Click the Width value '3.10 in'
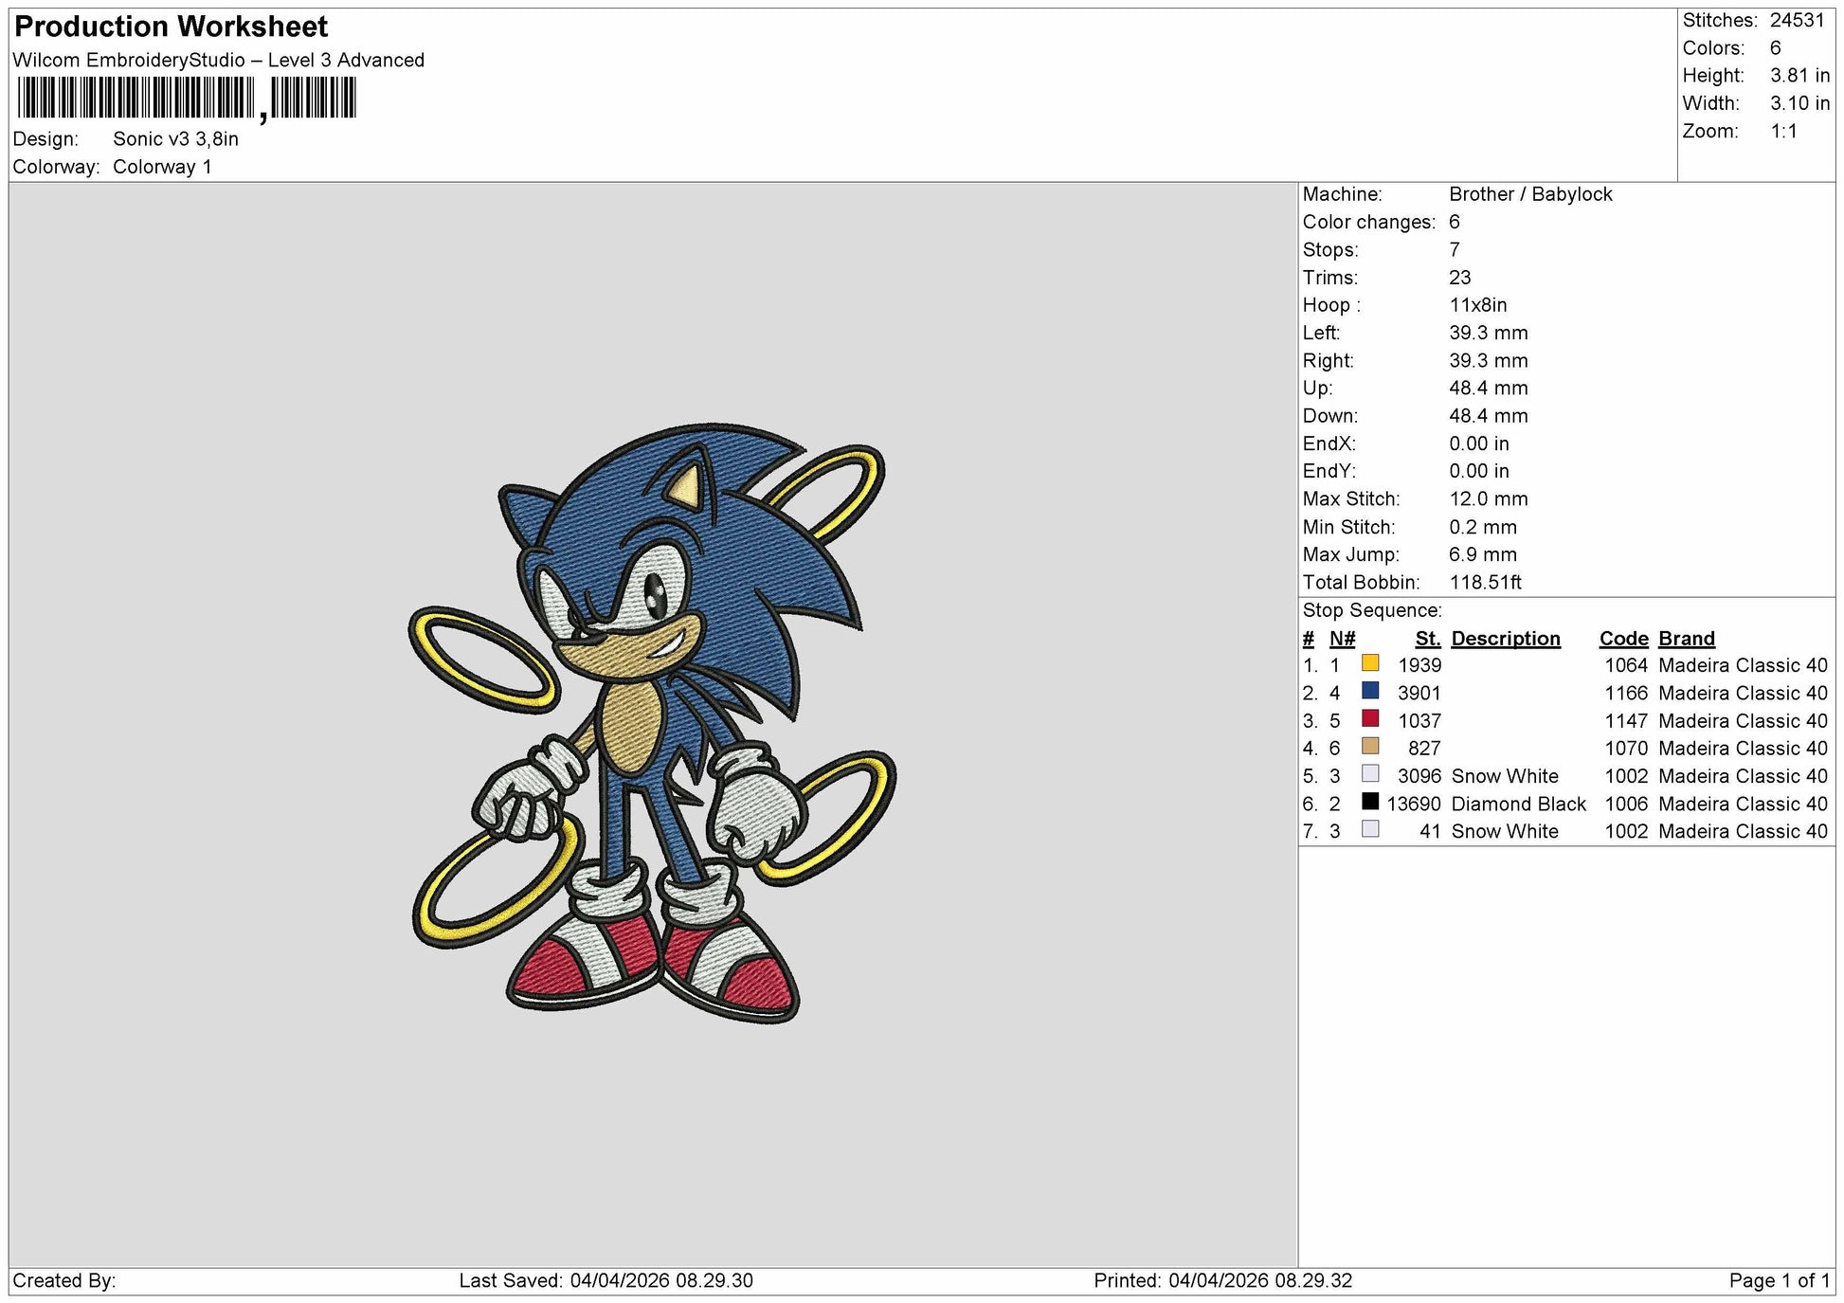 tap(1800, 103)
